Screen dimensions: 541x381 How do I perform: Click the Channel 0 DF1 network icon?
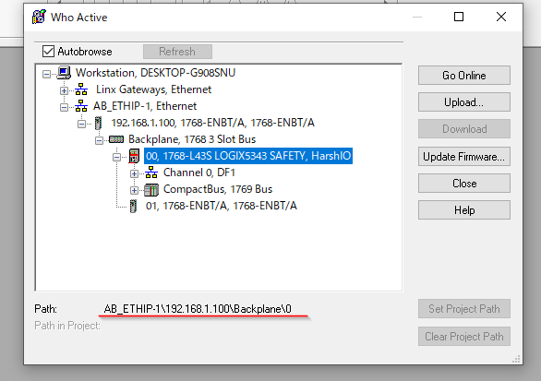pos(151,173)
